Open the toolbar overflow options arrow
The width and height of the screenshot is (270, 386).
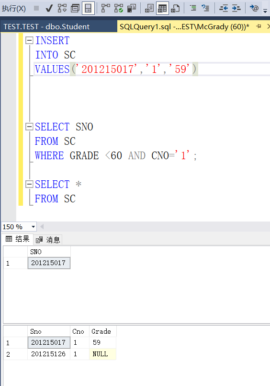(x=265, y=11)
